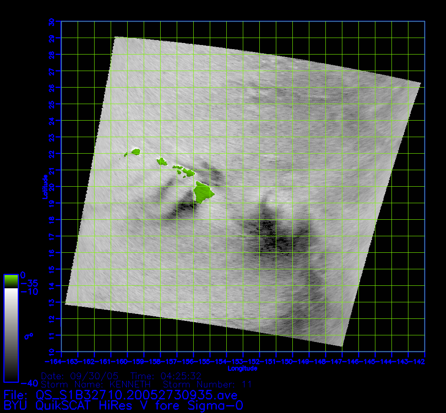
Task: Click the Longitude axis label
Action: point(242,368)
